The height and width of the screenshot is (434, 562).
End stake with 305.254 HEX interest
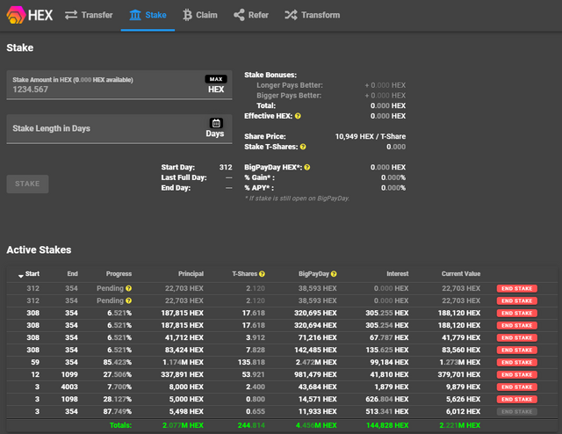(x=517, y=325)
